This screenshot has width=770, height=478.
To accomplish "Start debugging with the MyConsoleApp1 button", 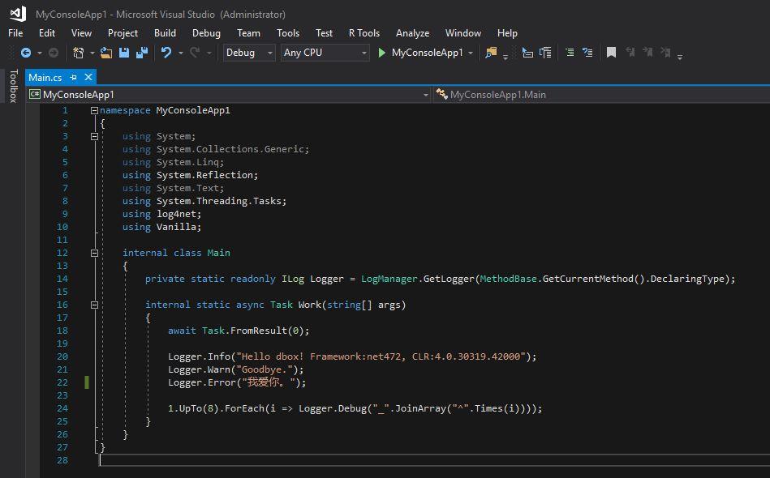I will coord(420,53).
